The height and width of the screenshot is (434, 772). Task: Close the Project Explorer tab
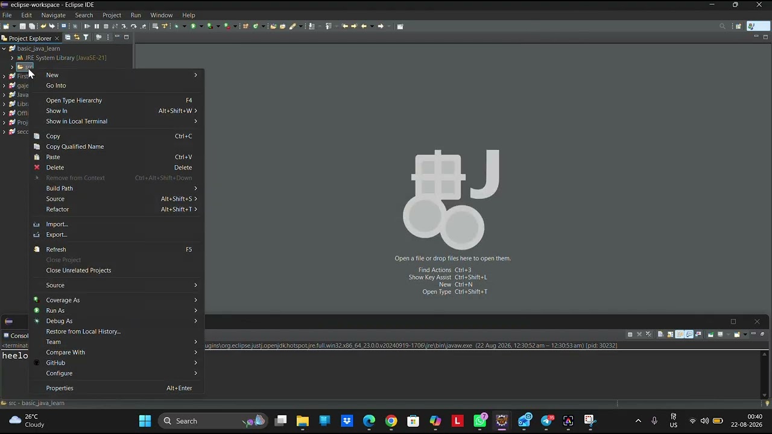coord(57,39)
